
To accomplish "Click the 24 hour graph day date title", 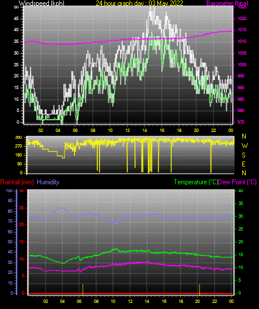I will pos(140,3).
